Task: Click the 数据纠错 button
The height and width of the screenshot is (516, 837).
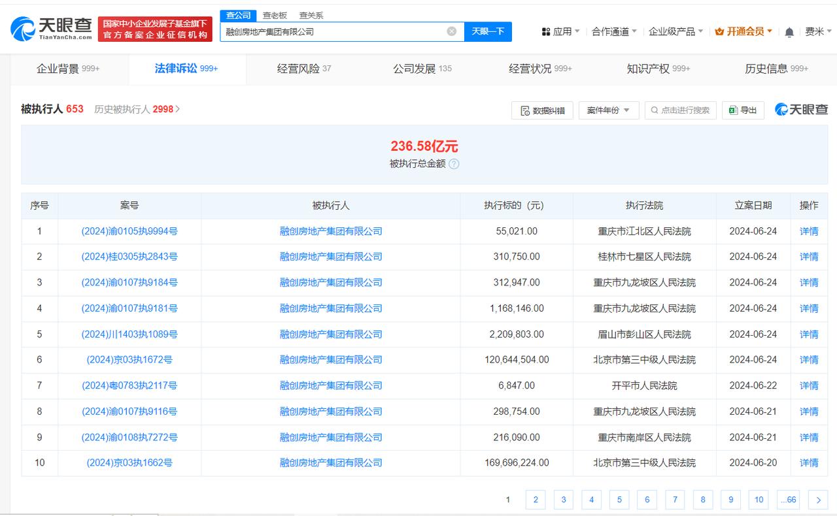Action: [x=542, y=110]
